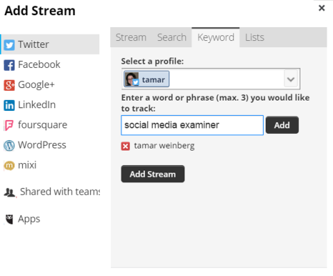The height and width of the screenshot is (276, 333).
Task: Click the tamar weinberg keyword text
Action: pyautogui.click(x=164, y=146)
